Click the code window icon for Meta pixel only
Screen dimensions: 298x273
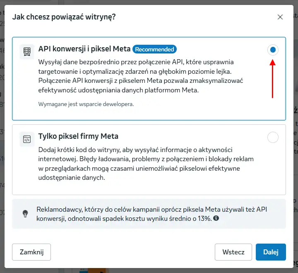click(x=27, y=139)
